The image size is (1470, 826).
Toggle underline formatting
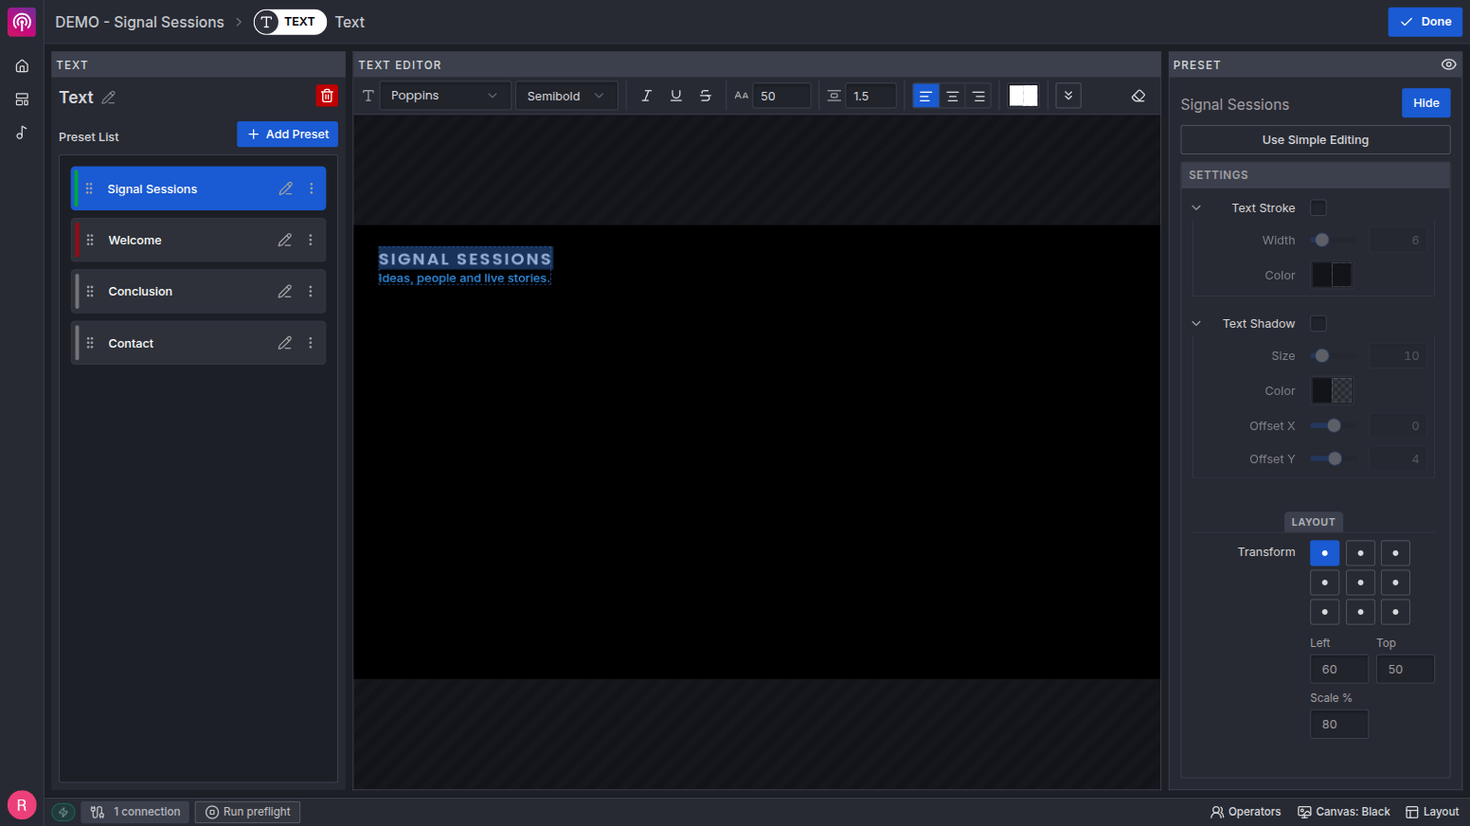(x=676, y=96)
